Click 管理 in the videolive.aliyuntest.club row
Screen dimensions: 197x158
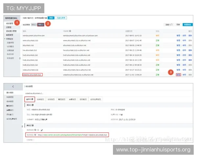pos(178,75)
